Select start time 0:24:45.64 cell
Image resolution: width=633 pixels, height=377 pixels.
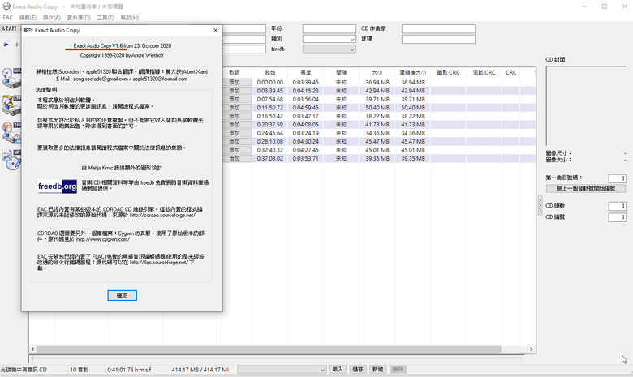pyautogui.click(x=270, y=133)
